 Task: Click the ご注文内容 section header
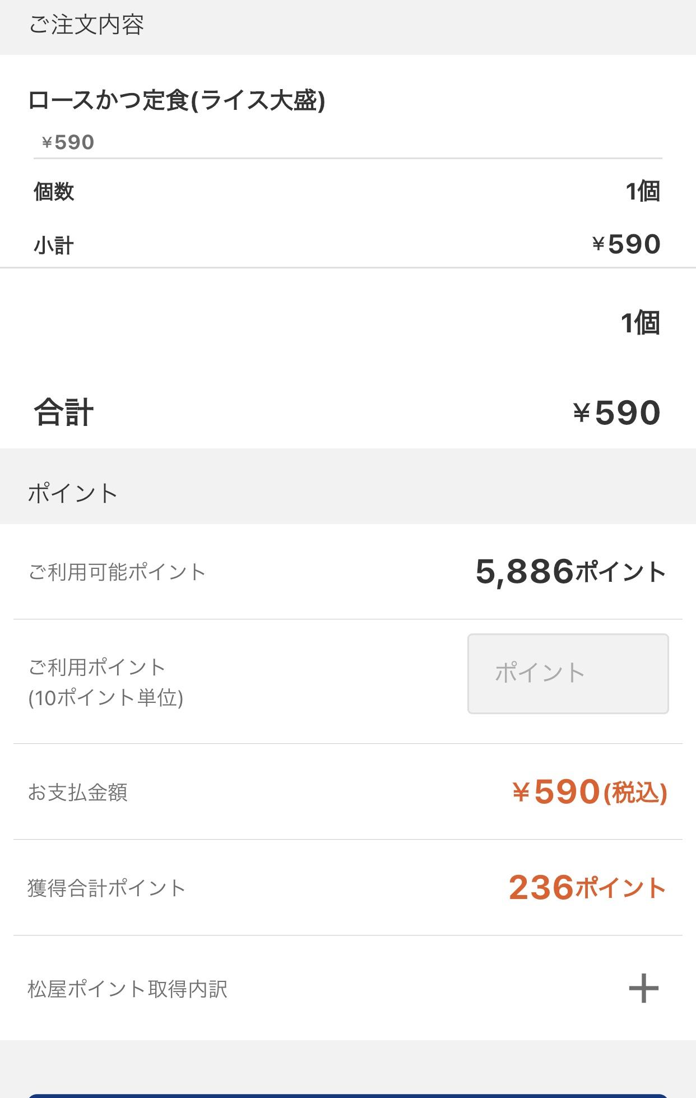tap(87, 25)
